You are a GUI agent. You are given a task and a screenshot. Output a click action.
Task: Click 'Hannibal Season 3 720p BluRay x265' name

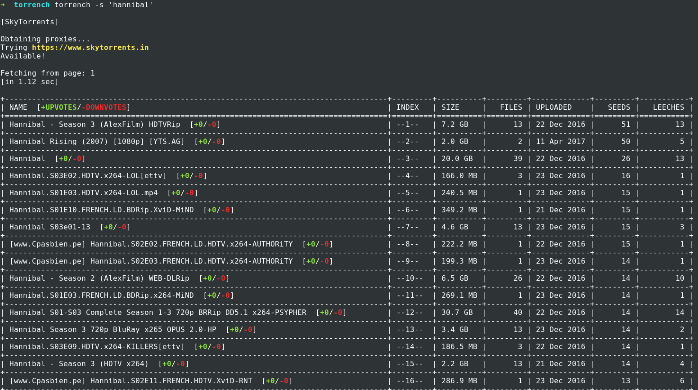click(113, 329)
